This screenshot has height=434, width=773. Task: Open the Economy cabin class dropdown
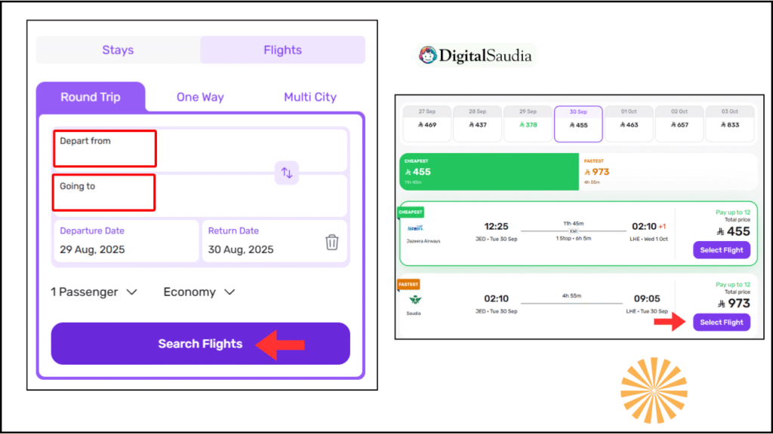(x=199, y=292)
